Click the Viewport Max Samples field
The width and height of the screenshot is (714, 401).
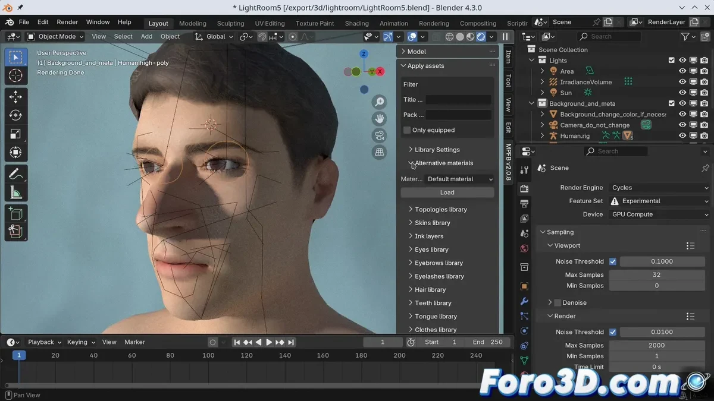(657, 275)
